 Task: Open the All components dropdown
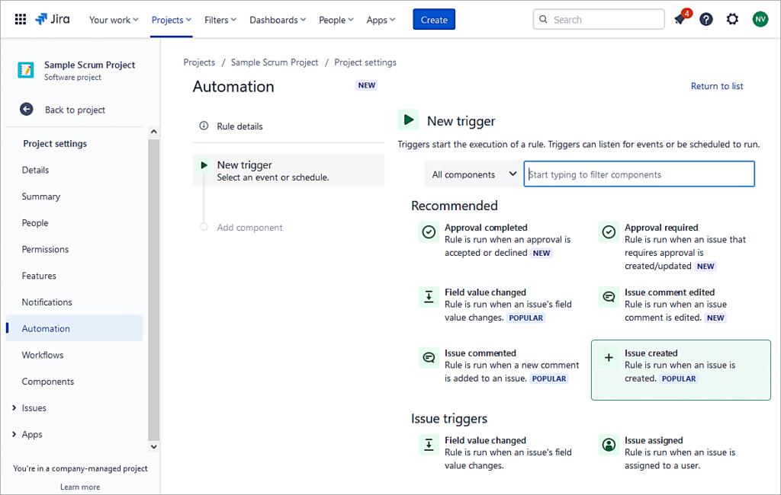tap(473, 174)
